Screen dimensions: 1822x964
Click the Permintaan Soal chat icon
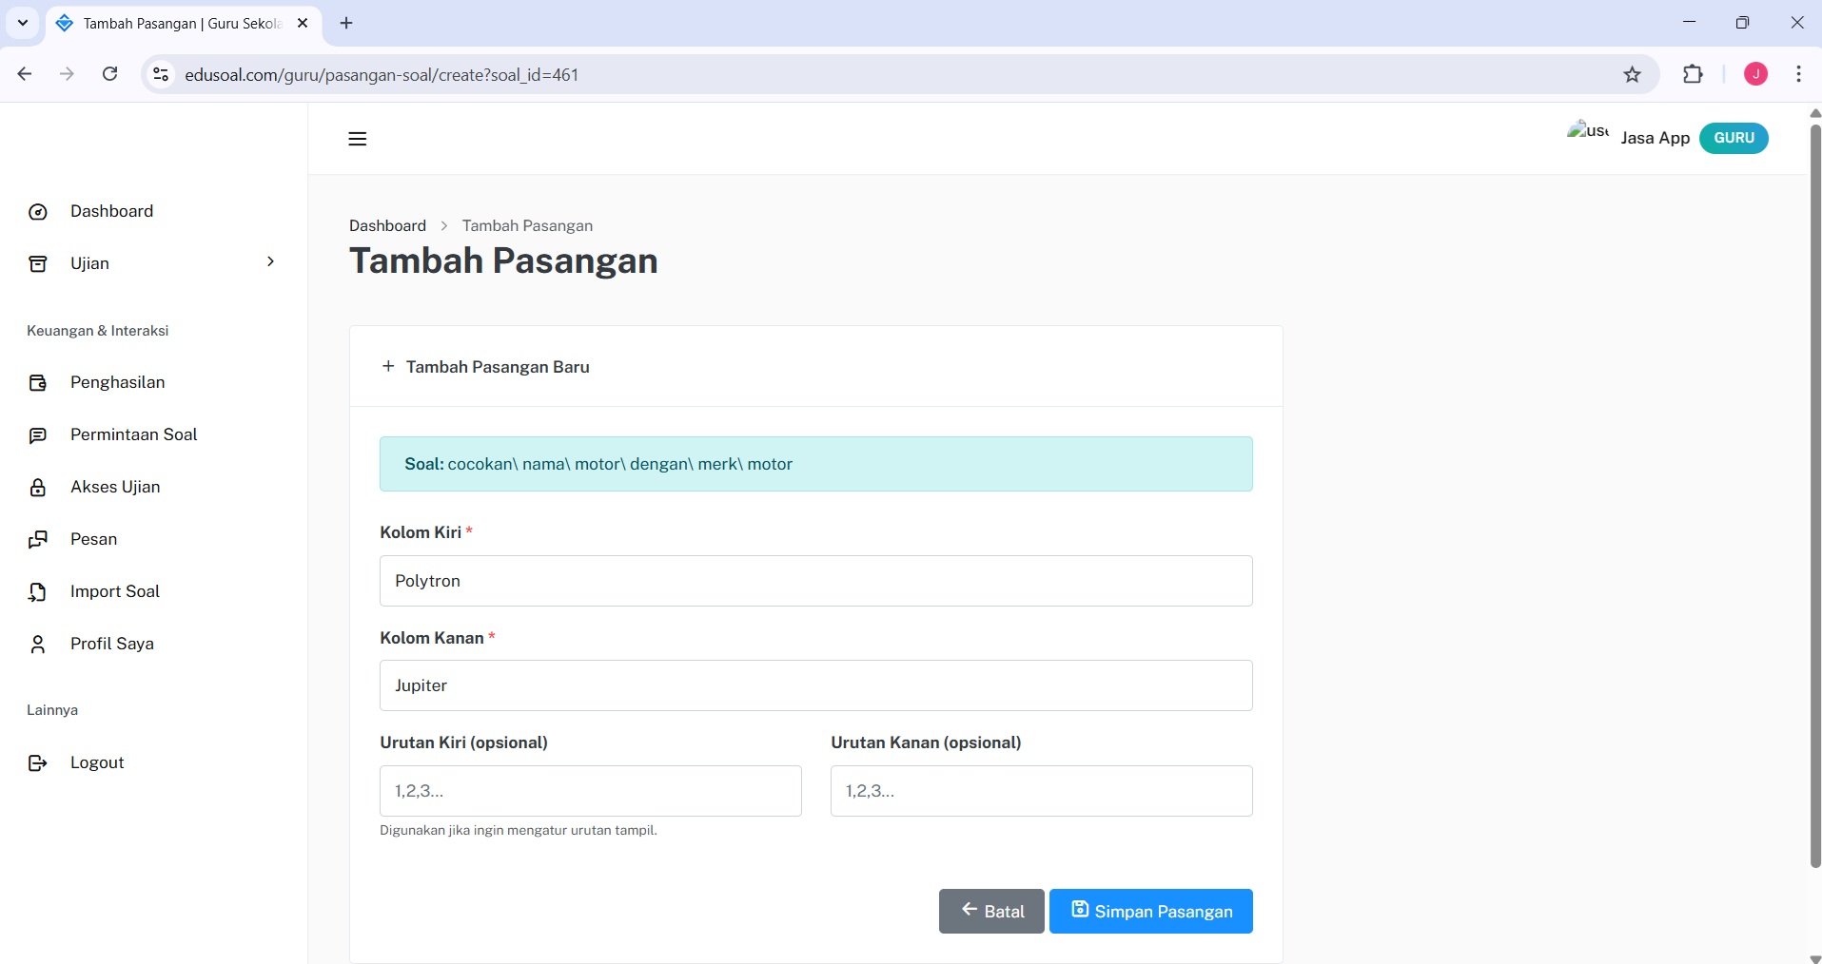pos(38,434)
